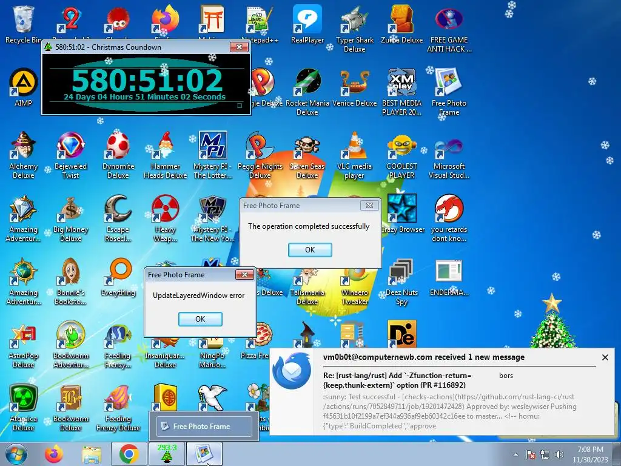This screenshot has width=621, height=466.
Task: Close the UpdateLayeredWindow error dialog
Action: coord(244,275)
